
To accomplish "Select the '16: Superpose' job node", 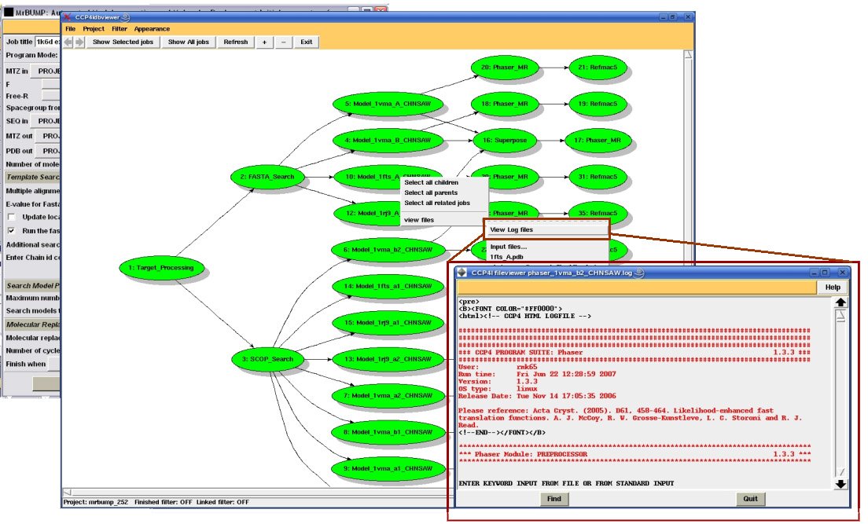I will 504,141.
